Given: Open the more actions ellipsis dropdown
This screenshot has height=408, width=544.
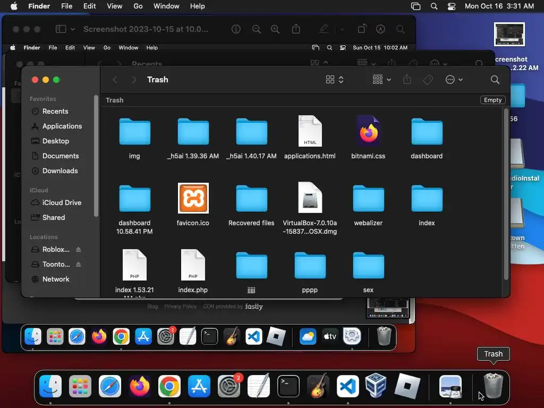Looking at the screenshot, I should point(454,80).
